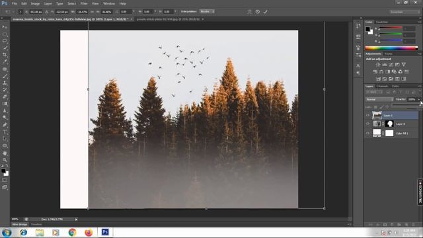
Task: Open the Interpolation dropdown
Action: click(207, 12)
